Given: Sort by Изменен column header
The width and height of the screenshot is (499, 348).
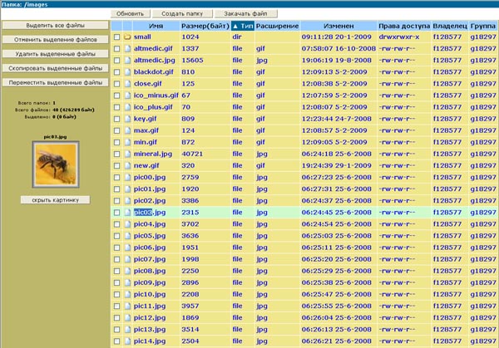Looking at the screenshot, I should click(338, 26).
